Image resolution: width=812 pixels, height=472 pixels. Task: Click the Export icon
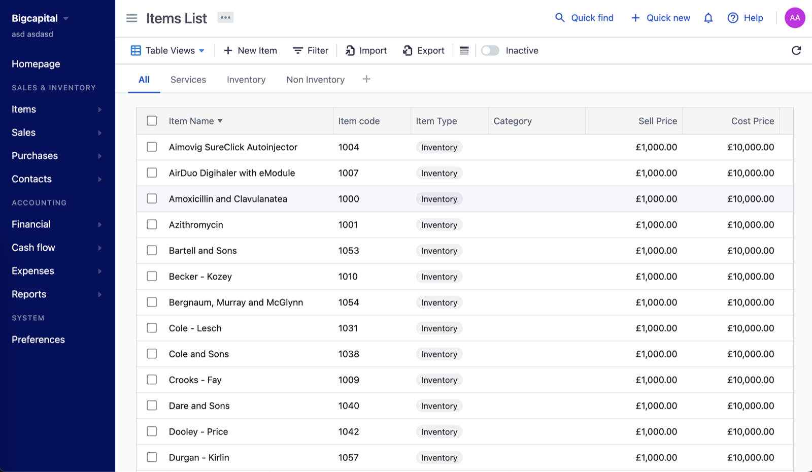(x=408, y=51)
